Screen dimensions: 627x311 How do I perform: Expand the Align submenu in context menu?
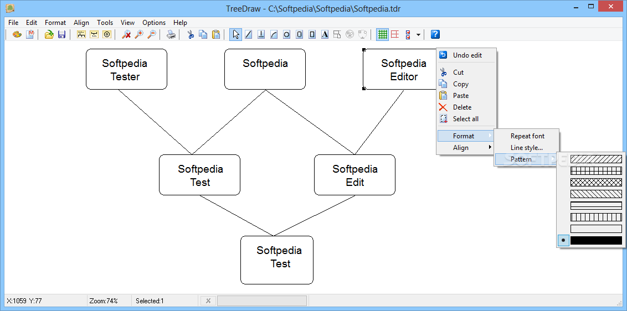(x=466, y=148)
